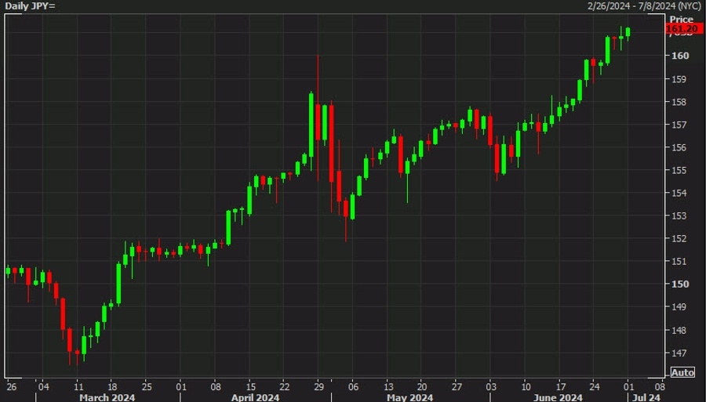Click the 25 date tick label
Viewport: 706px width, 402px height.
pos(147,386)
